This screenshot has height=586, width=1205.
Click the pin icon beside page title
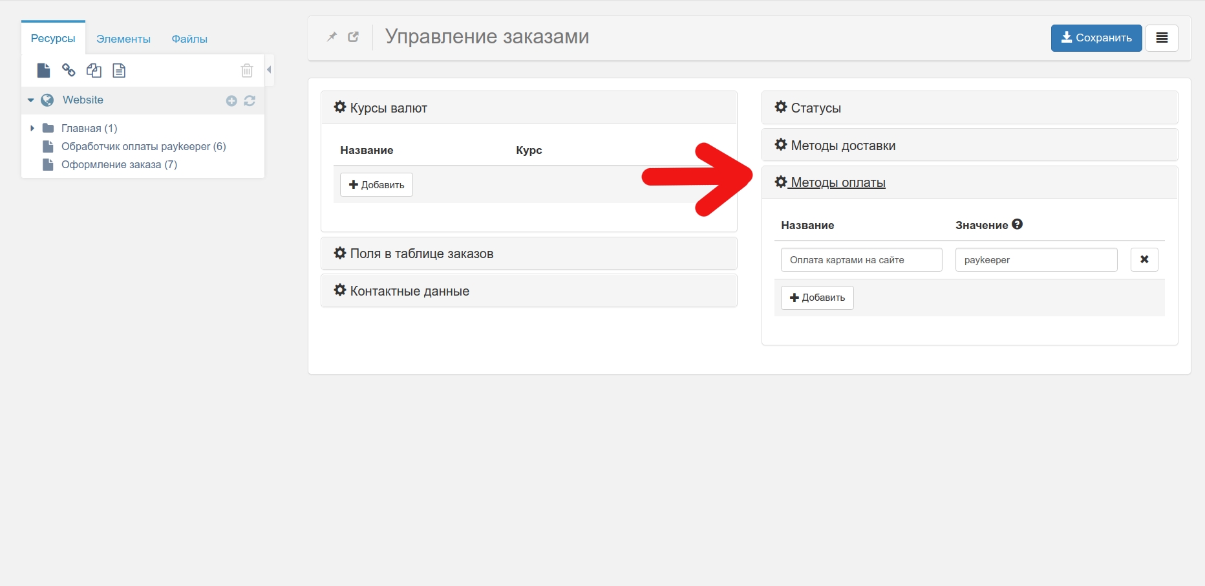coord(332,37)
